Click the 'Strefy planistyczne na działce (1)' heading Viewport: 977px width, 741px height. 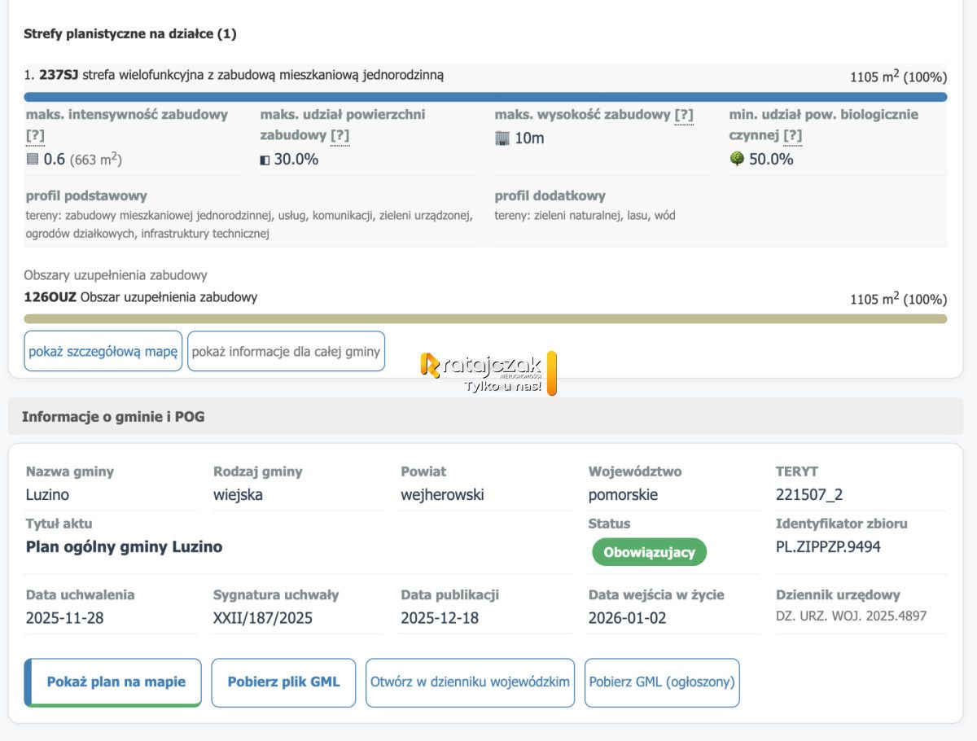pyautogui.click(x=130, y=33)
